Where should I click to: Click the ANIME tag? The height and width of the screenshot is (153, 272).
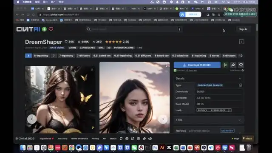coord(73,48)
